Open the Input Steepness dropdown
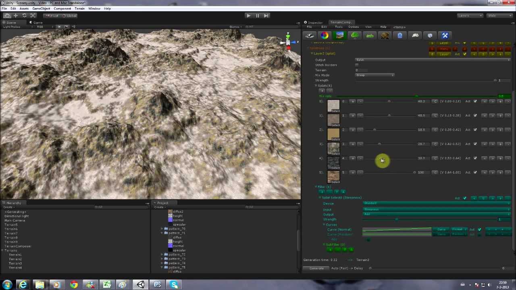 437,209
